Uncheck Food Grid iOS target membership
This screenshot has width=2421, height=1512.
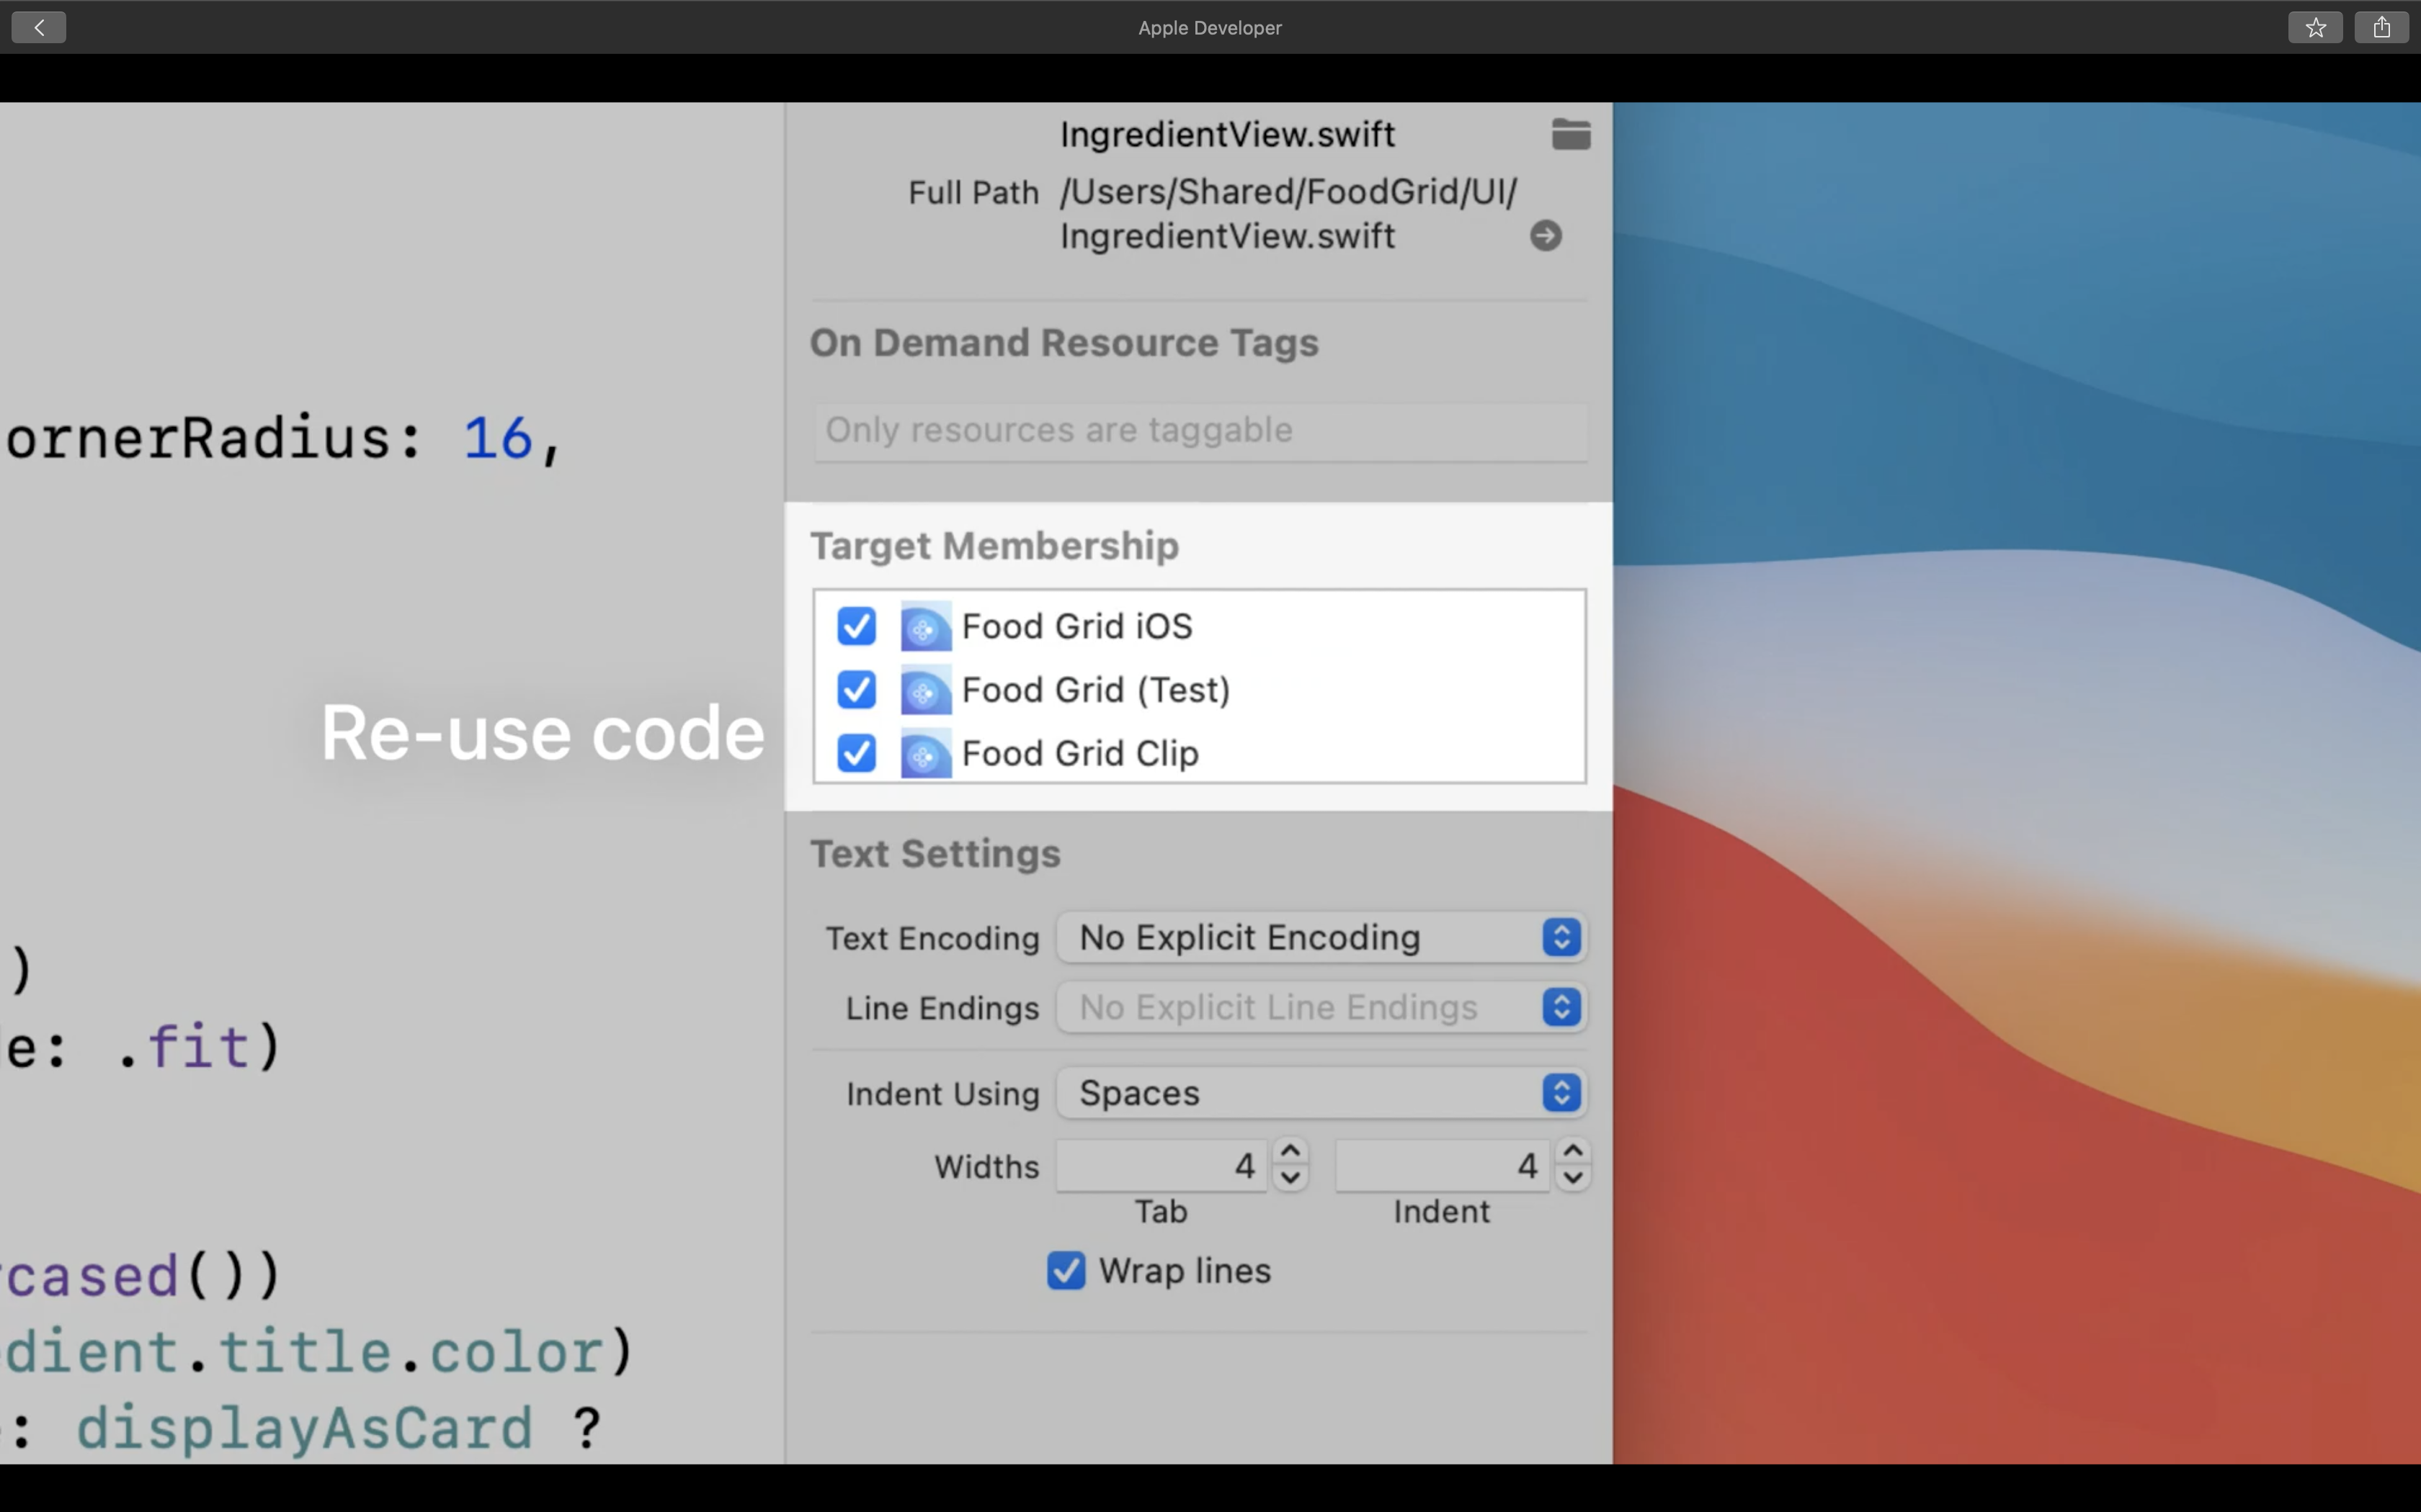(856, 627)
